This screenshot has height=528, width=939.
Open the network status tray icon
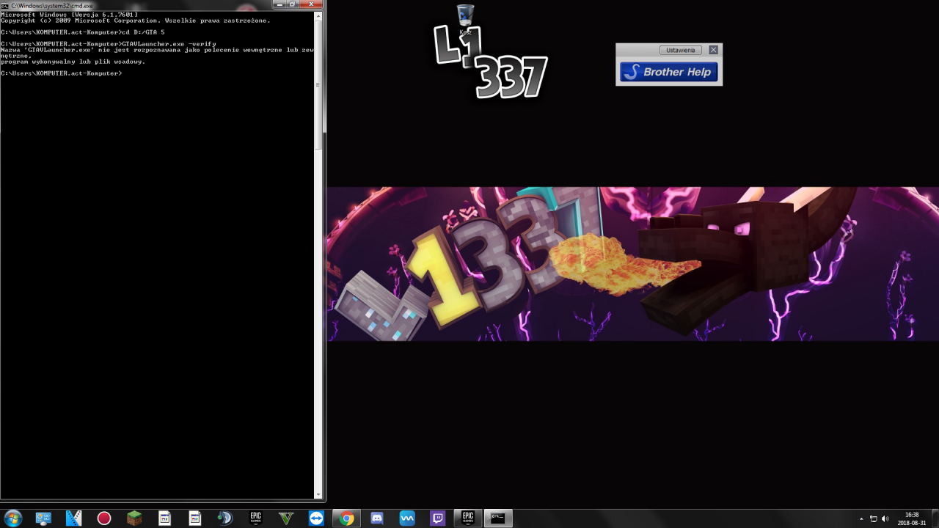click(873, 519)
